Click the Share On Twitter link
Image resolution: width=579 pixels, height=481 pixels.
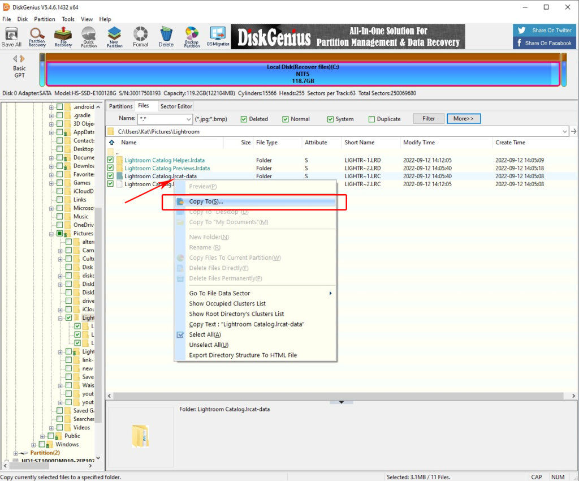point(543,30)
